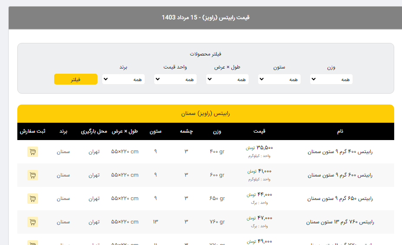Screen dimensions: 402x245
Task: Click the قیمت (price) column header
Action: pos(259,131)
